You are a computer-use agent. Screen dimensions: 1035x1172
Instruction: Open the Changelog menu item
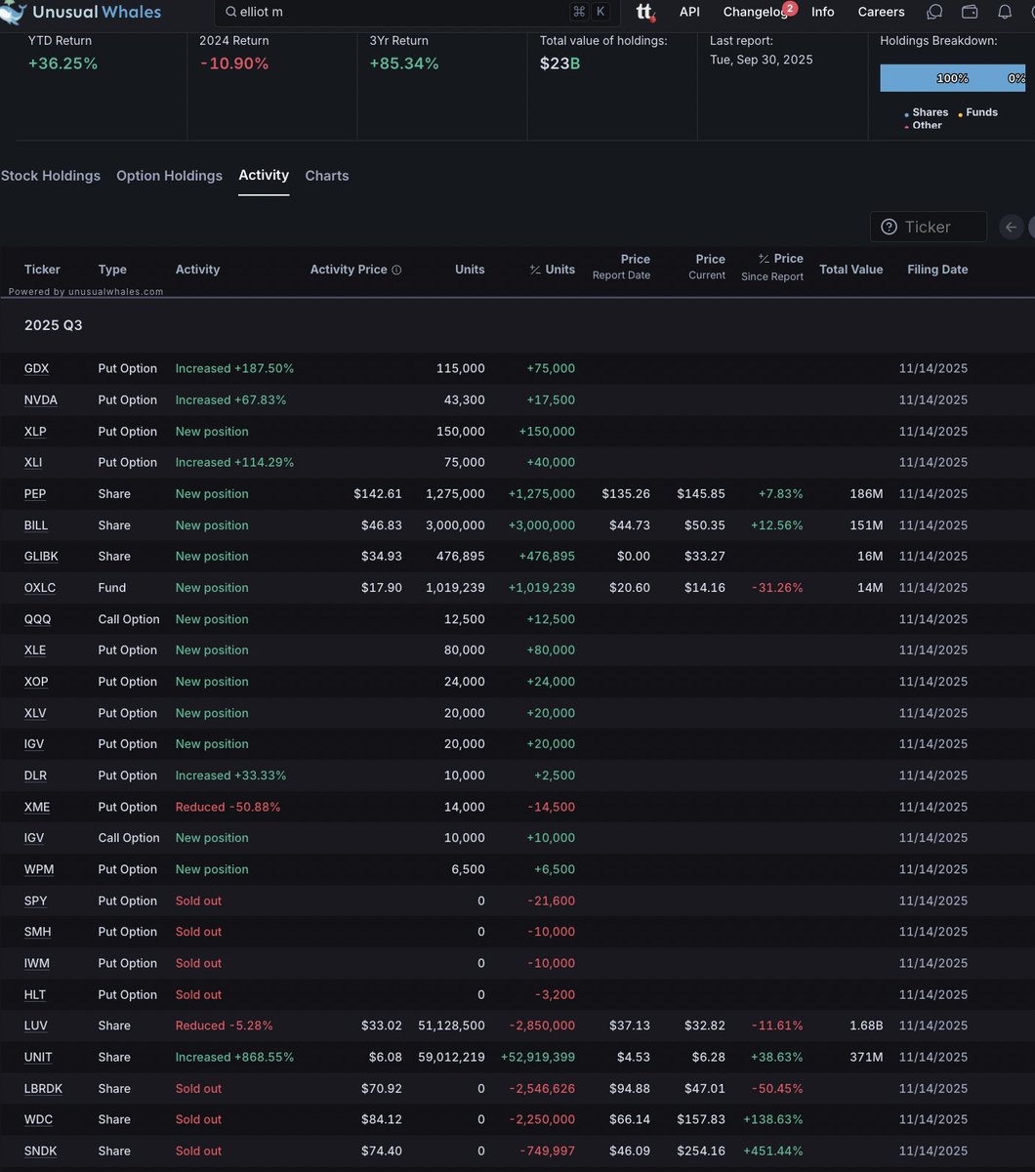click(x=755, y=13)
